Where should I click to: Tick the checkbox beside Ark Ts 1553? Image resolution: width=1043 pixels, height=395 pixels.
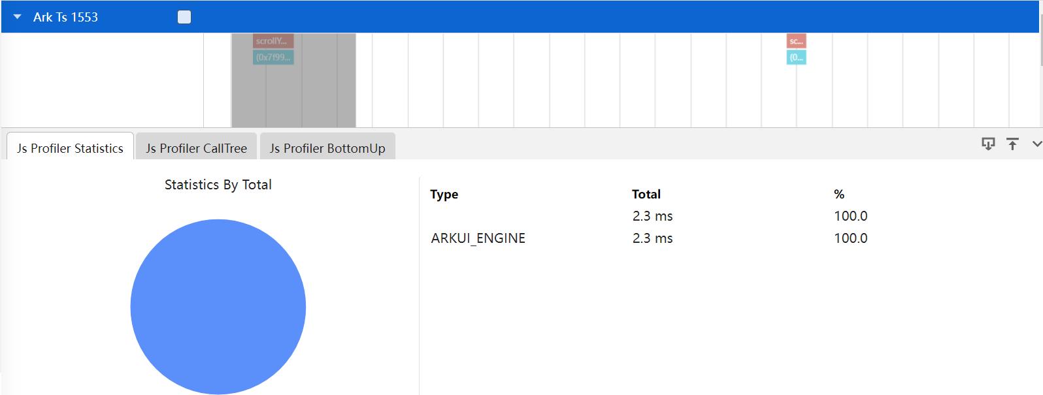pos(184,18)
